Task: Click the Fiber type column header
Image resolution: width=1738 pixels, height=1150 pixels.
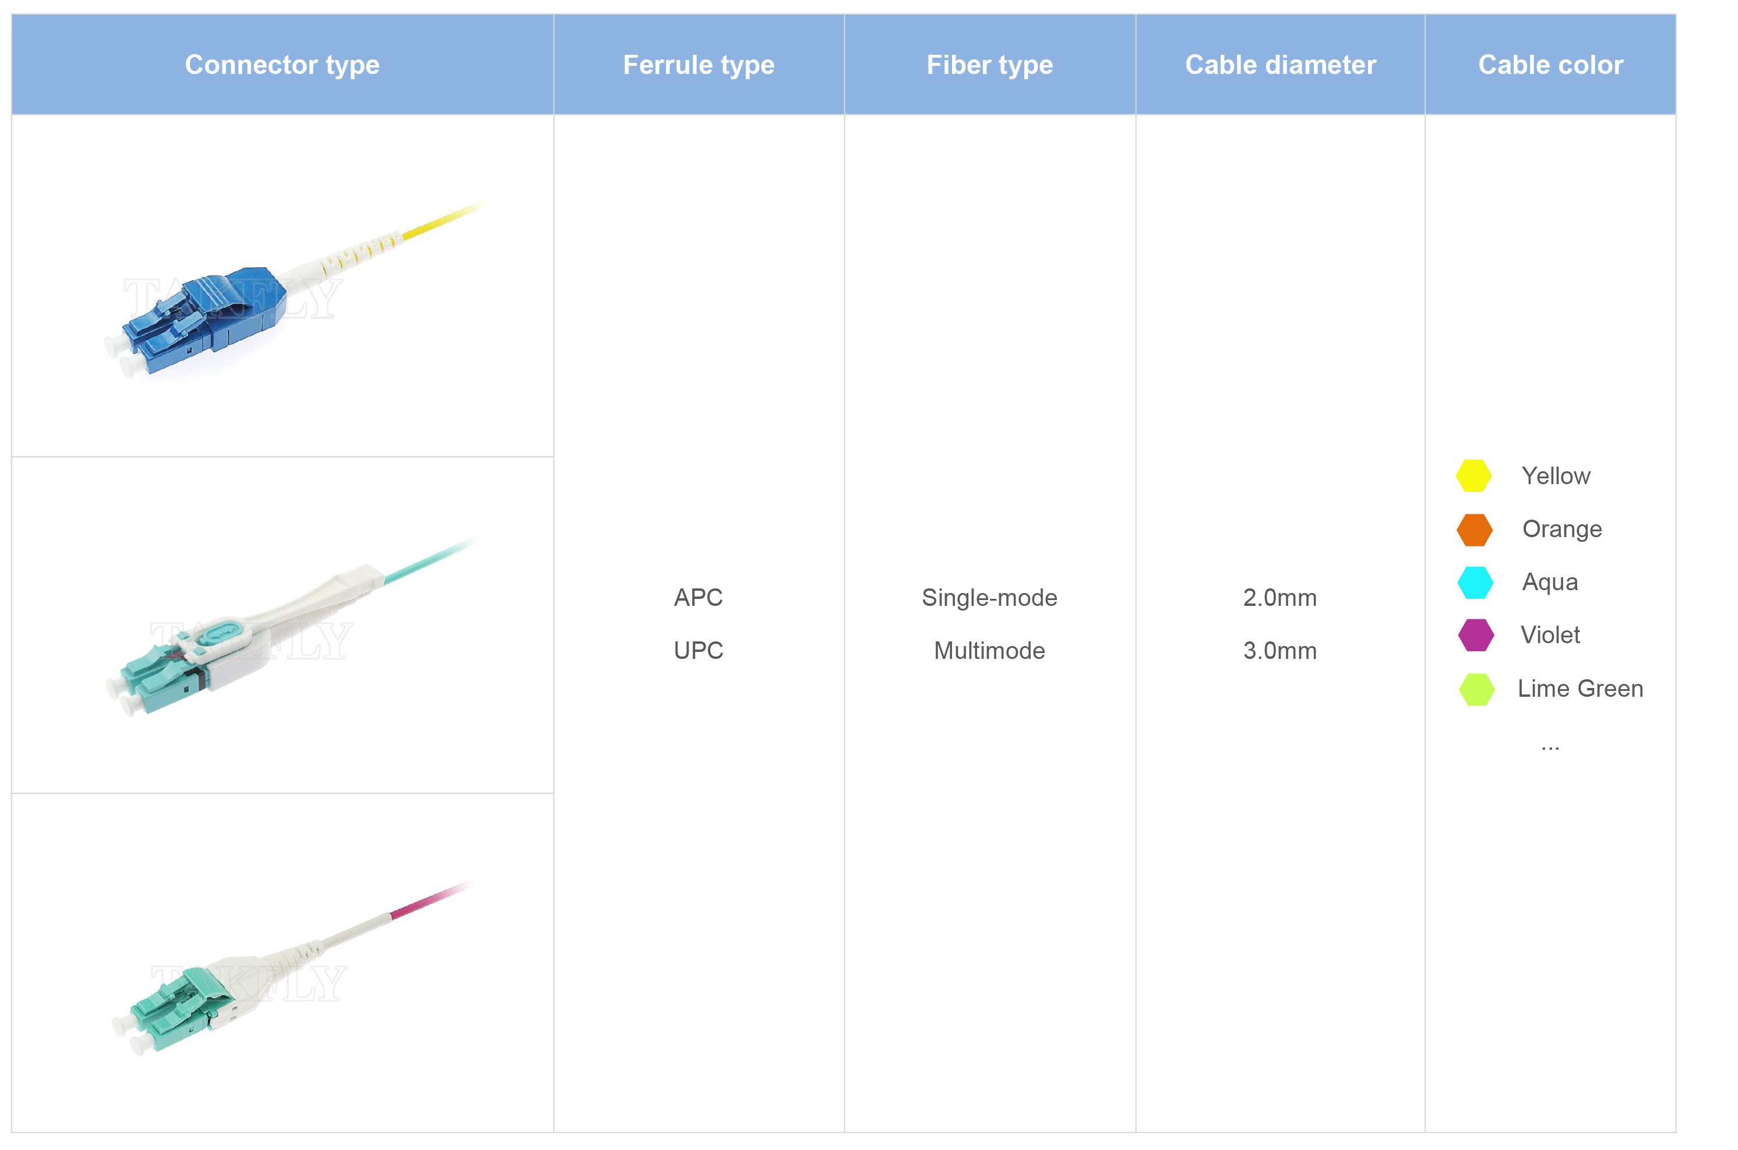Action: coord(989,65)
